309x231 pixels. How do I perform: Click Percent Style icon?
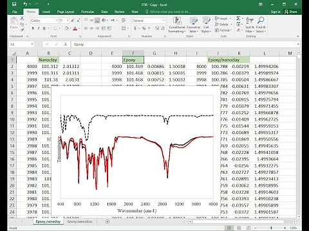pyautogui.click(x=144, y=28)
